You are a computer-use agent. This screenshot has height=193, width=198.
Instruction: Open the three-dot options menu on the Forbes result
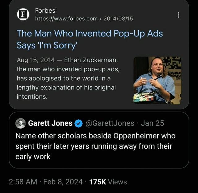(178, 15)
